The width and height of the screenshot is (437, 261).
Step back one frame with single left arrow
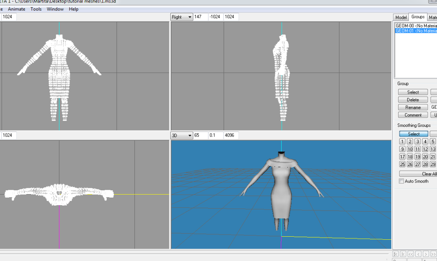tap(418, 254)
